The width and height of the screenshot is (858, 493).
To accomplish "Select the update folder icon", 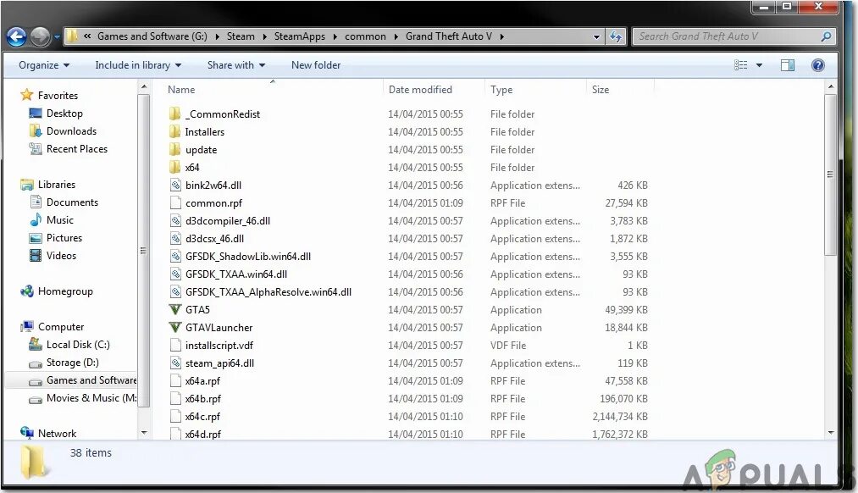I will pos(175,149).
